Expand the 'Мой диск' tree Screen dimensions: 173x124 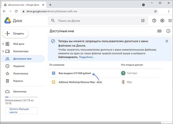[3, 44]
